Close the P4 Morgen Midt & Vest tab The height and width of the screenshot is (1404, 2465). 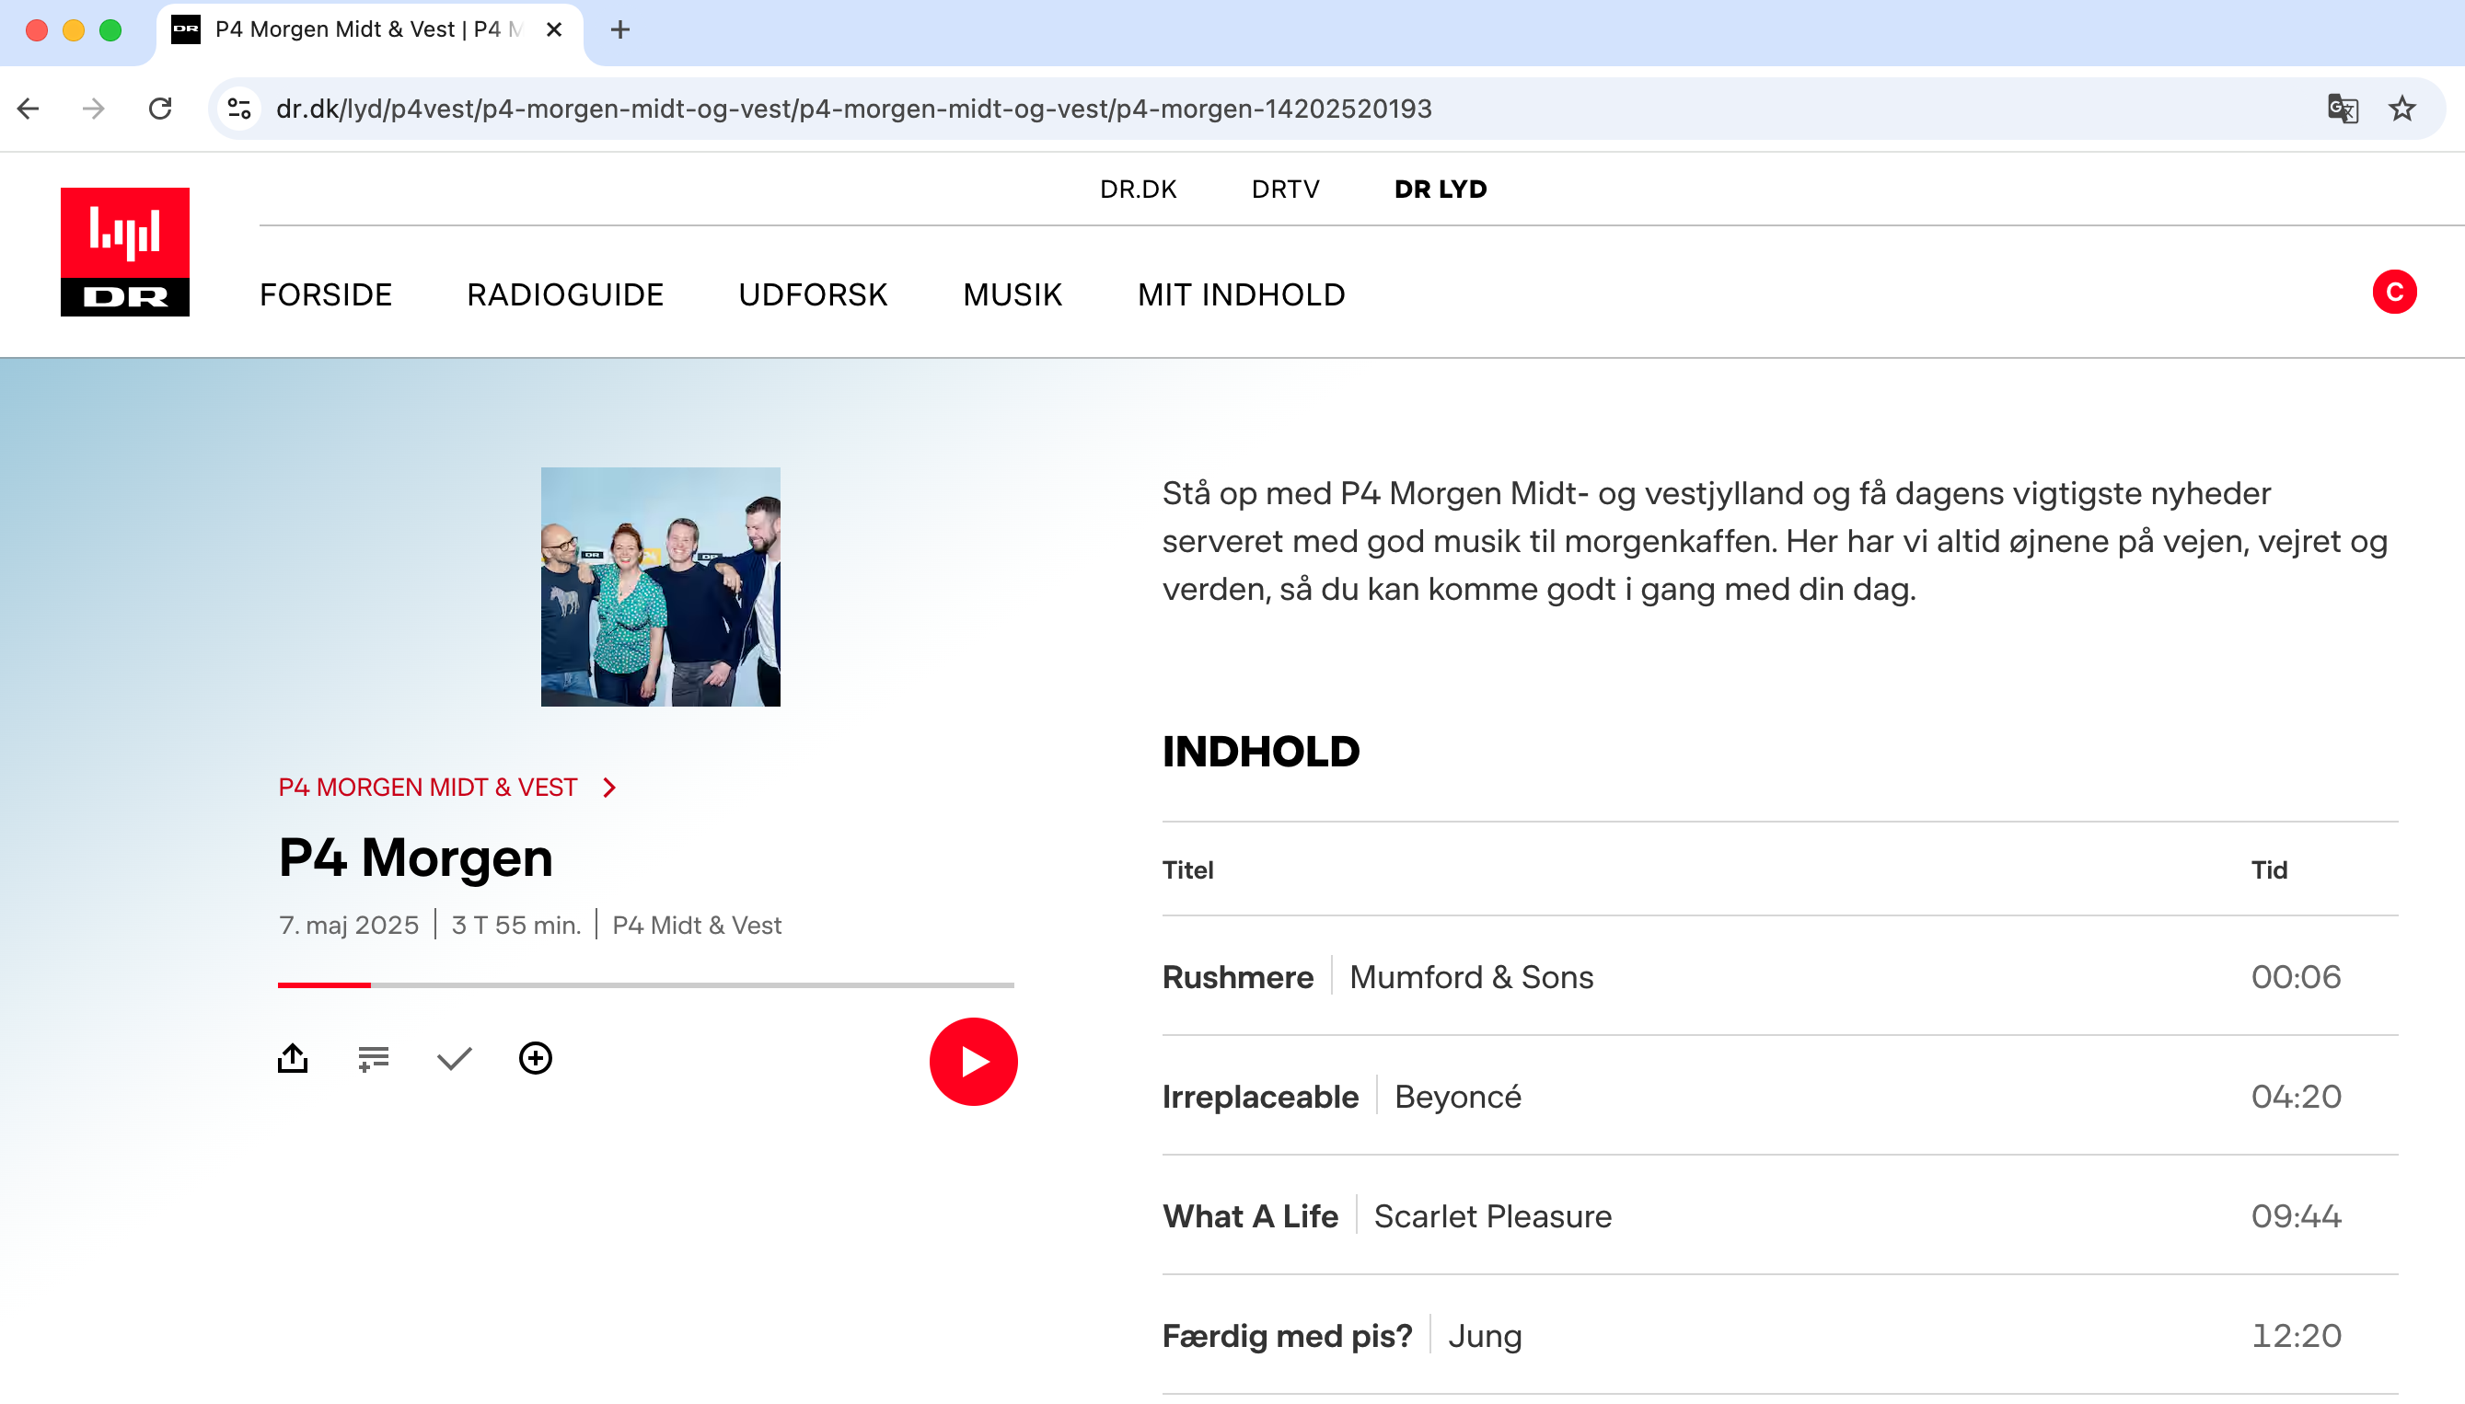pyautogui.click(x=553, y=29)
